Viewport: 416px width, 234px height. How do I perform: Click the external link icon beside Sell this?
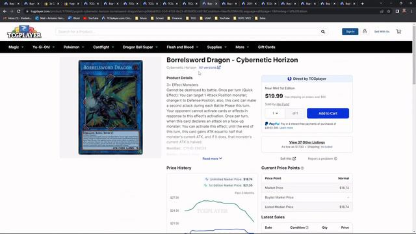pos(294,159)
